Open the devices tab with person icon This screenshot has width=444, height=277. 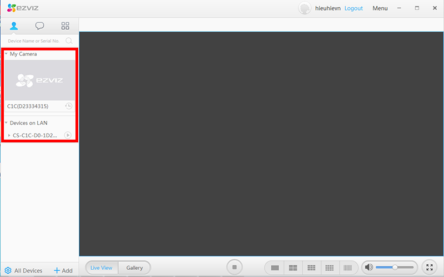tap(14, 26)
